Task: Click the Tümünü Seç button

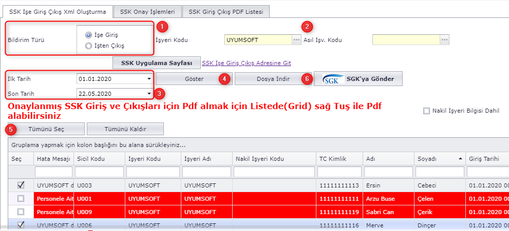Action: click(45, 128)
